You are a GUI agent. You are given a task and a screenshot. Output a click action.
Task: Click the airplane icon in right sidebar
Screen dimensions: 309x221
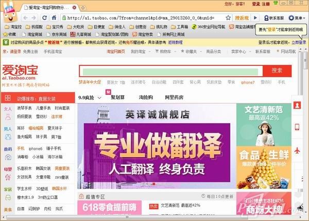pyautogui.click(x=297, y=150)
